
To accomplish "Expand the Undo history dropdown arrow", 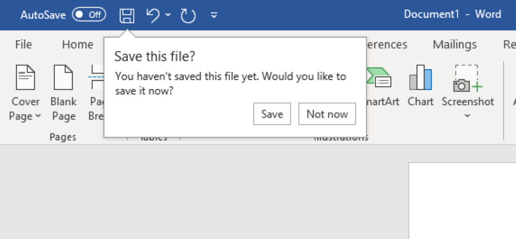I will (x=168, y=15).
